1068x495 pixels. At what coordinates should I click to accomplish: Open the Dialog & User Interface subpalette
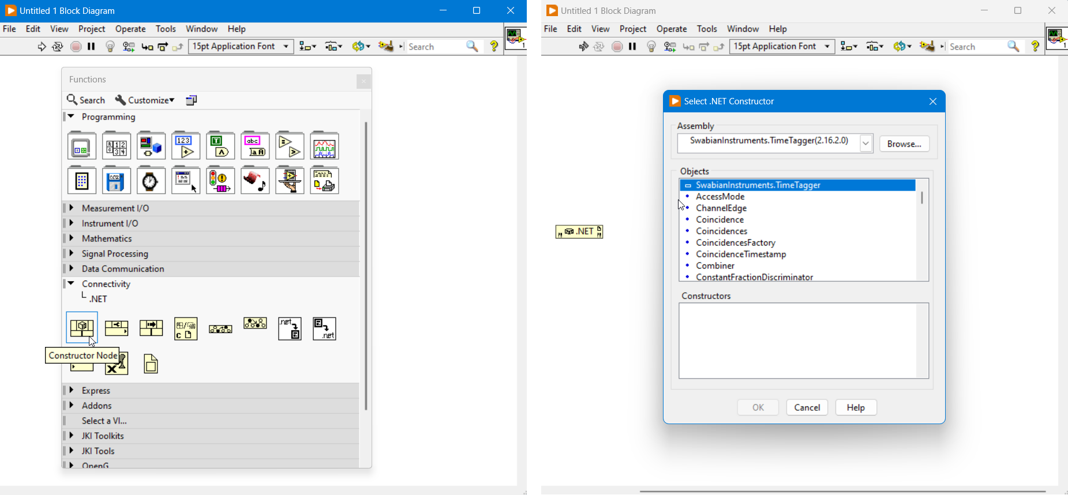coord(186,181)
